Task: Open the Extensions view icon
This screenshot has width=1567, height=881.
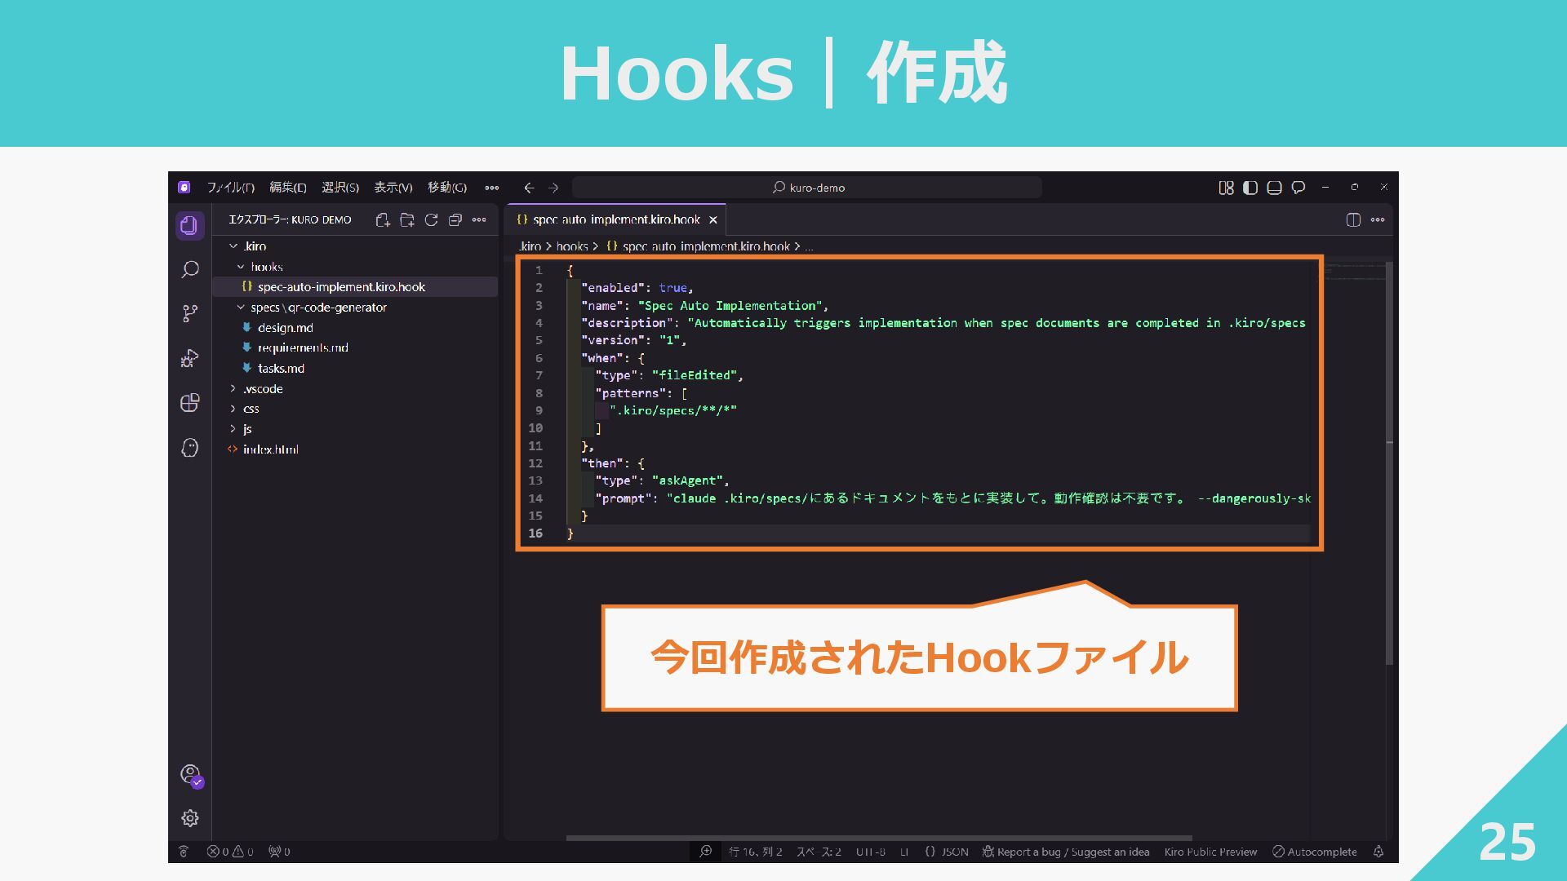Action: pyautogui.click(x=189, y=403)
